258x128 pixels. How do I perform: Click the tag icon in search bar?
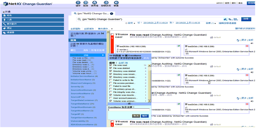click(225, 19)
